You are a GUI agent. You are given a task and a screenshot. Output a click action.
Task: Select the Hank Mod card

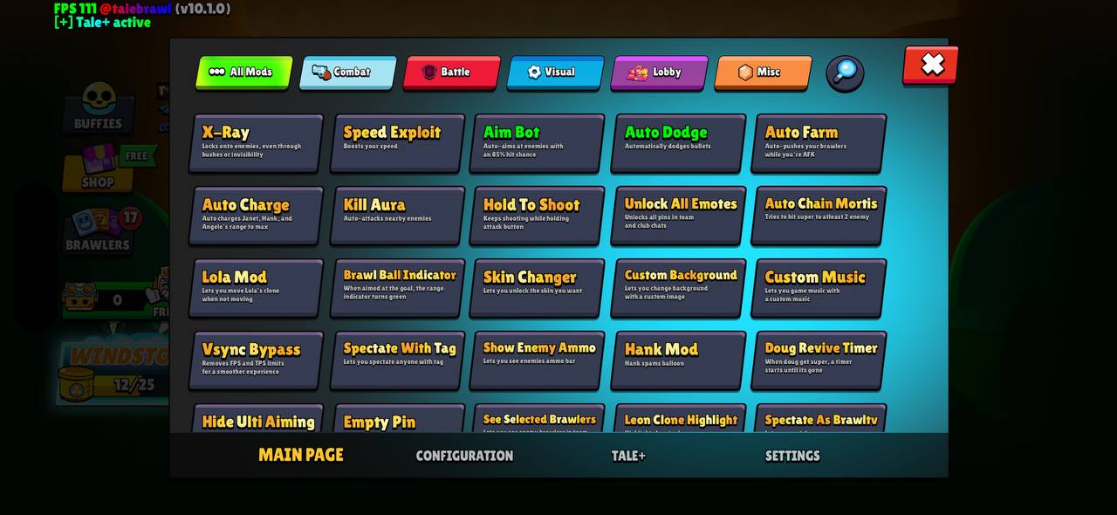click(679, 360)
